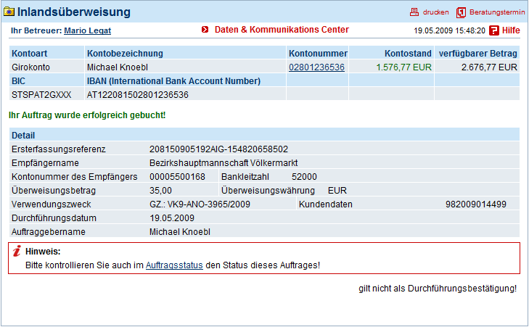529x327 pixels.
Task: Click the Verwendungszweck GZ.: VK9-ANO-3965/2009
Action: 200,204
